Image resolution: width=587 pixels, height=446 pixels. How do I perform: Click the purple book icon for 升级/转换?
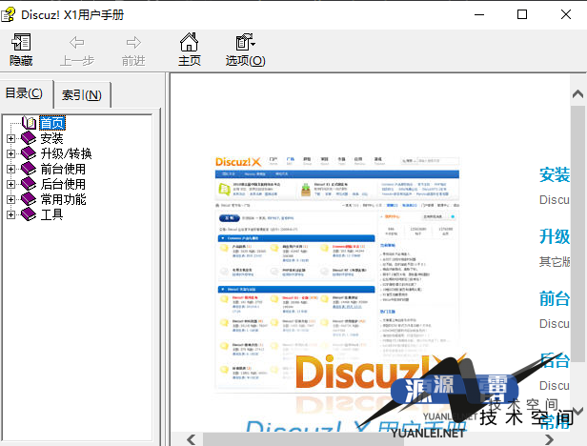(29, 153)
